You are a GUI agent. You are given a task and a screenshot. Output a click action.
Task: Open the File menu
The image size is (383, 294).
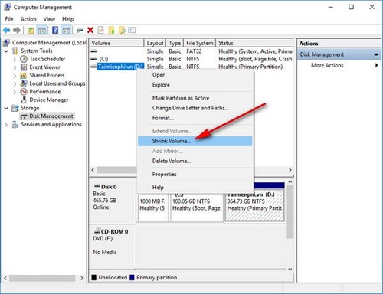[9, 19]
